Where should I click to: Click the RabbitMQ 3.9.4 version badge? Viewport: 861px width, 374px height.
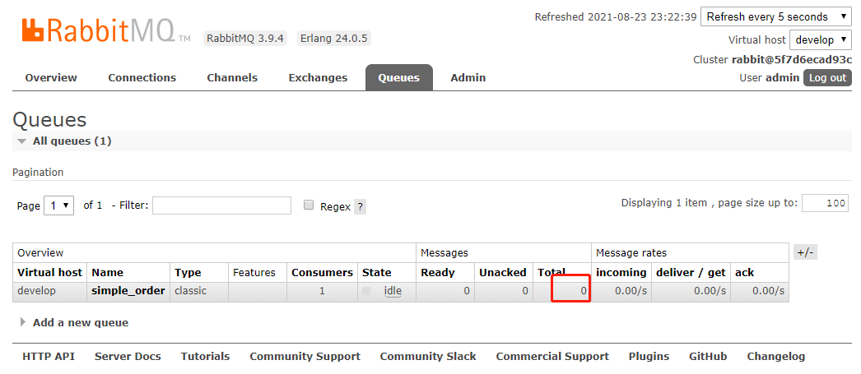(245, 39)
